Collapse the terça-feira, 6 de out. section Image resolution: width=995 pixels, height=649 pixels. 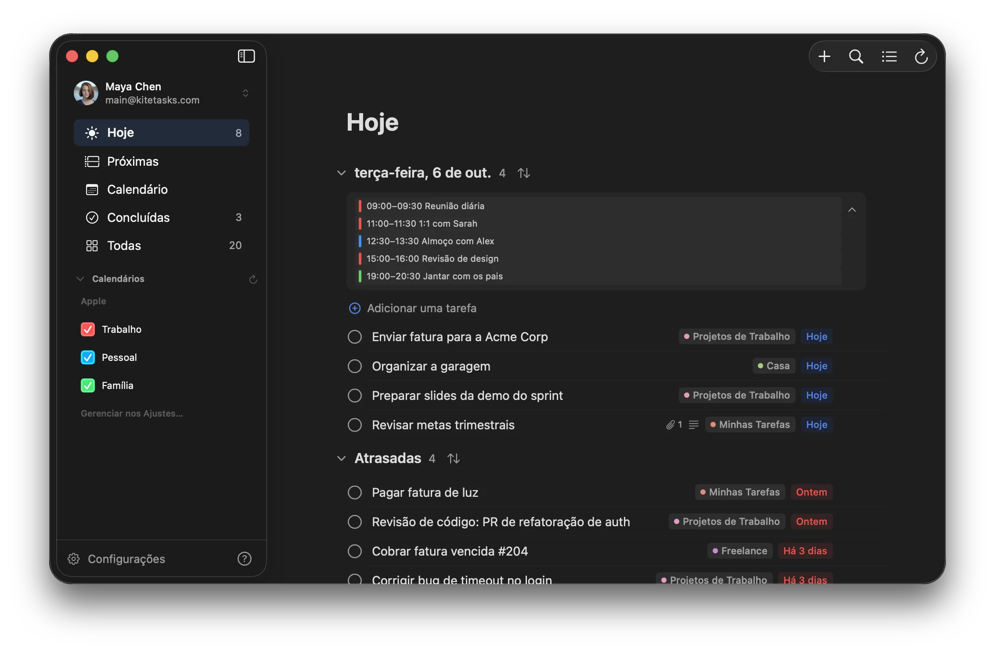pos(341,173)
